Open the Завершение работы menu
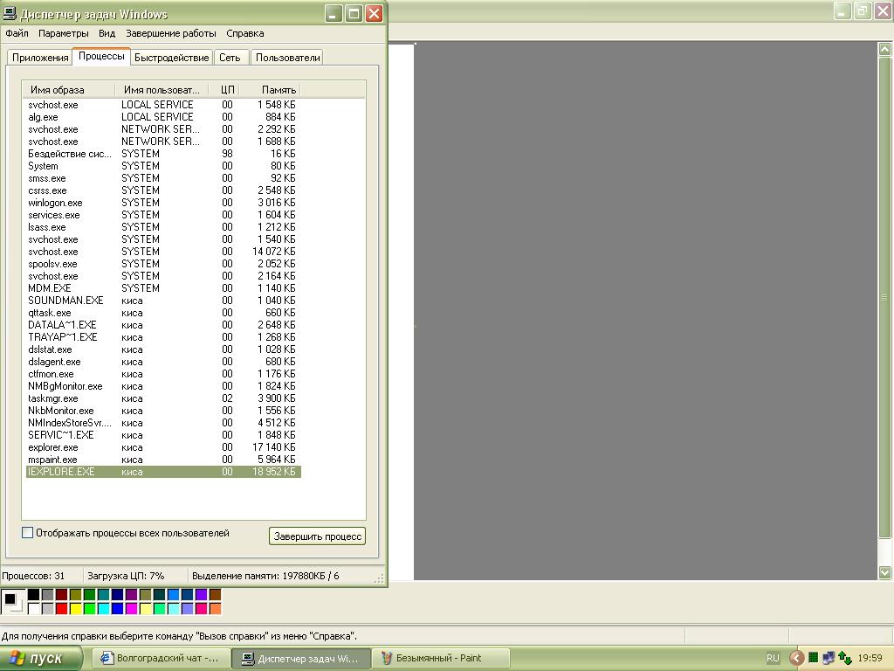 [170, 33]
